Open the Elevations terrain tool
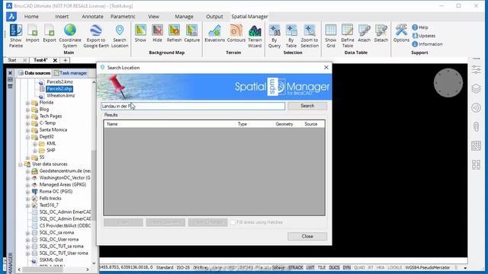The width and height of the screenshot is (488, 274). click(x=214, y=33)
